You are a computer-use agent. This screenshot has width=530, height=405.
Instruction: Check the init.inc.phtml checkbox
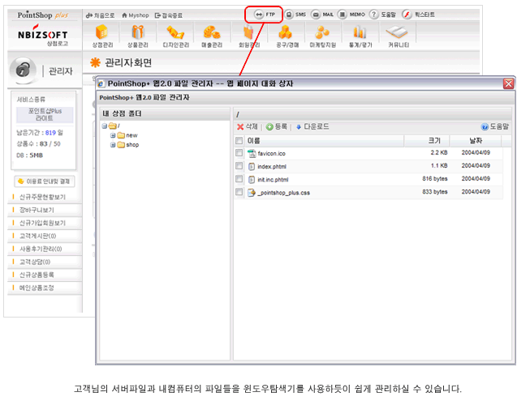[x=239, y=179]
